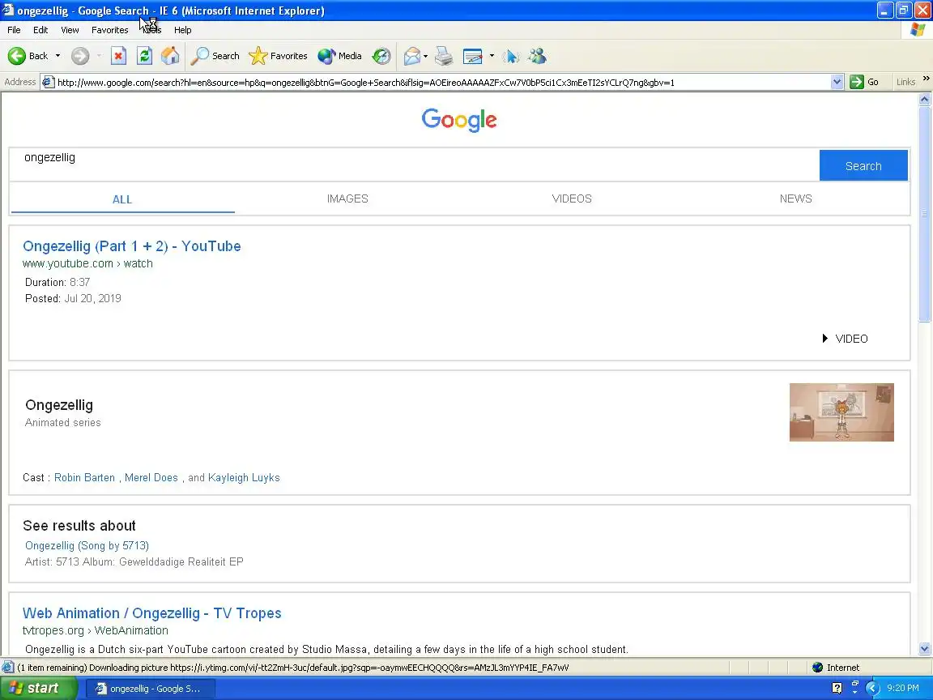Open the Kayleigh Luyks cast link
The height and width of the screenshot is (700, 933).
244,477
